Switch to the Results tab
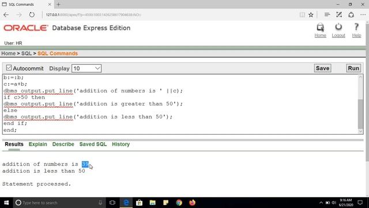369x208 pixels. click(x=14, y=144)
